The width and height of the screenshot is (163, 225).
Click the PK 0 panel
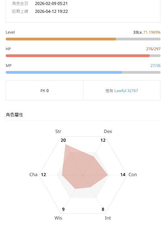tap(44, 90)
